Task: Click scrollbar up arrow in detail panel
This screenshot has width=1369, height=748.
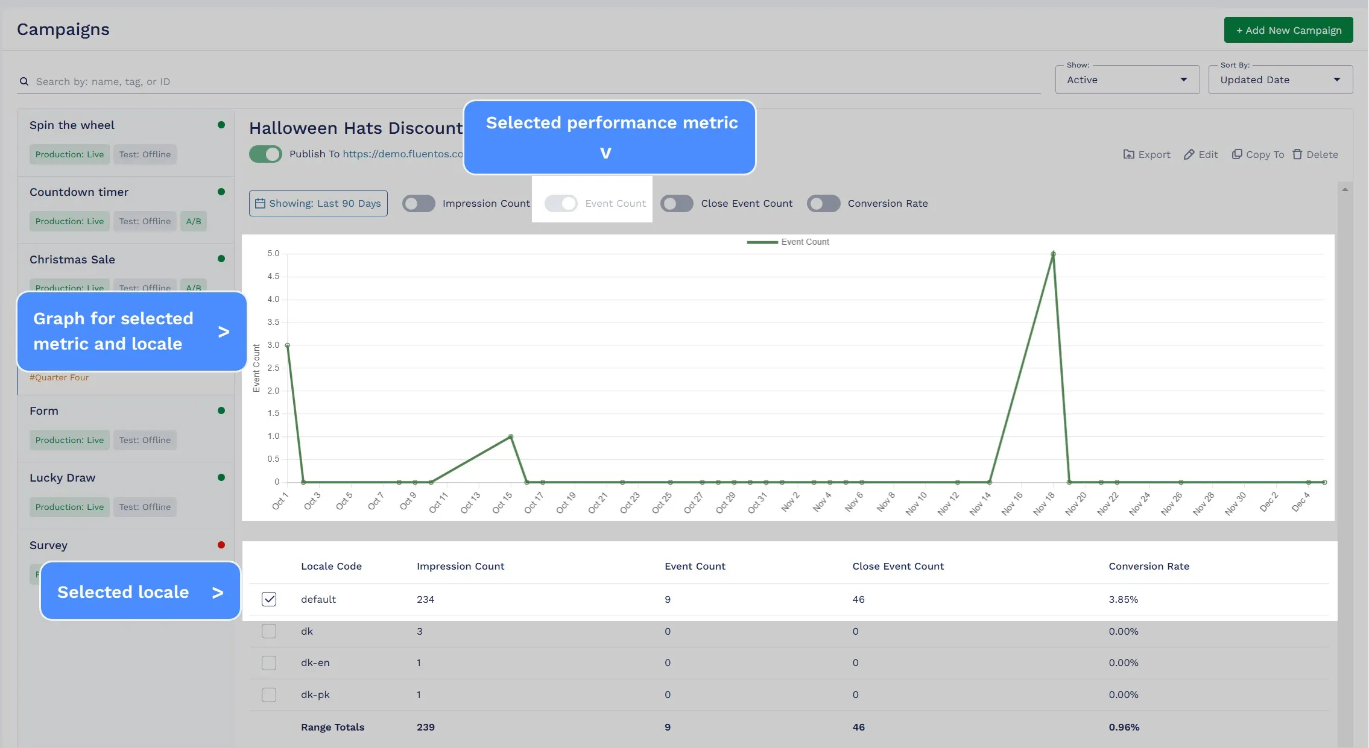Action: coord(1345,189)
